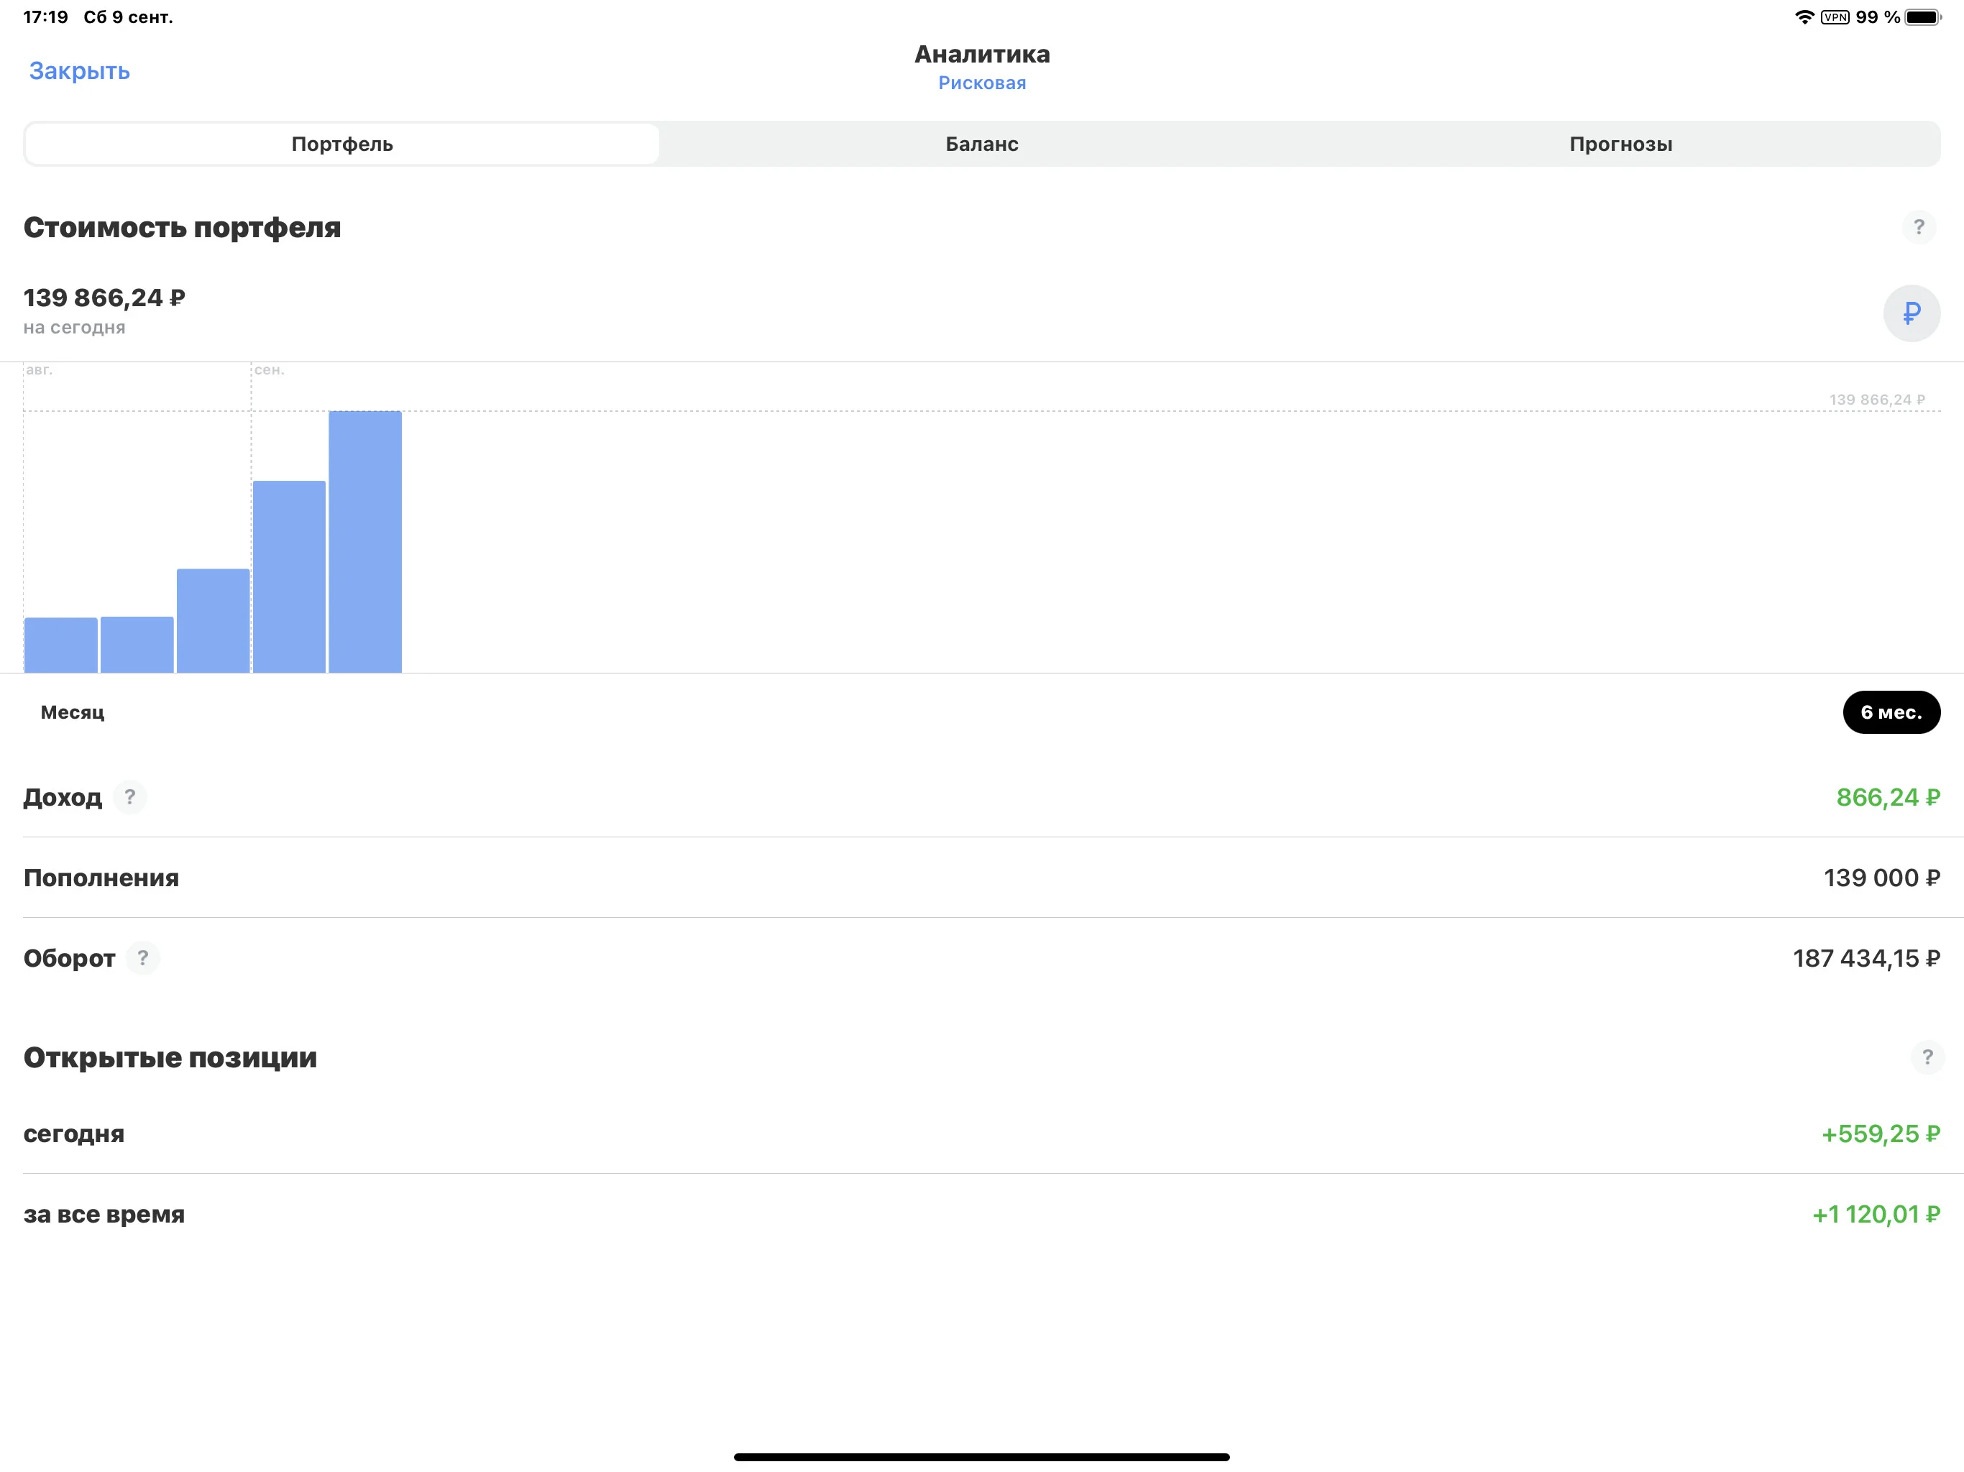Tap today's result +559,25 ₽
Viewport: 1964px width, 1472px height.
click(1881, 1133)
